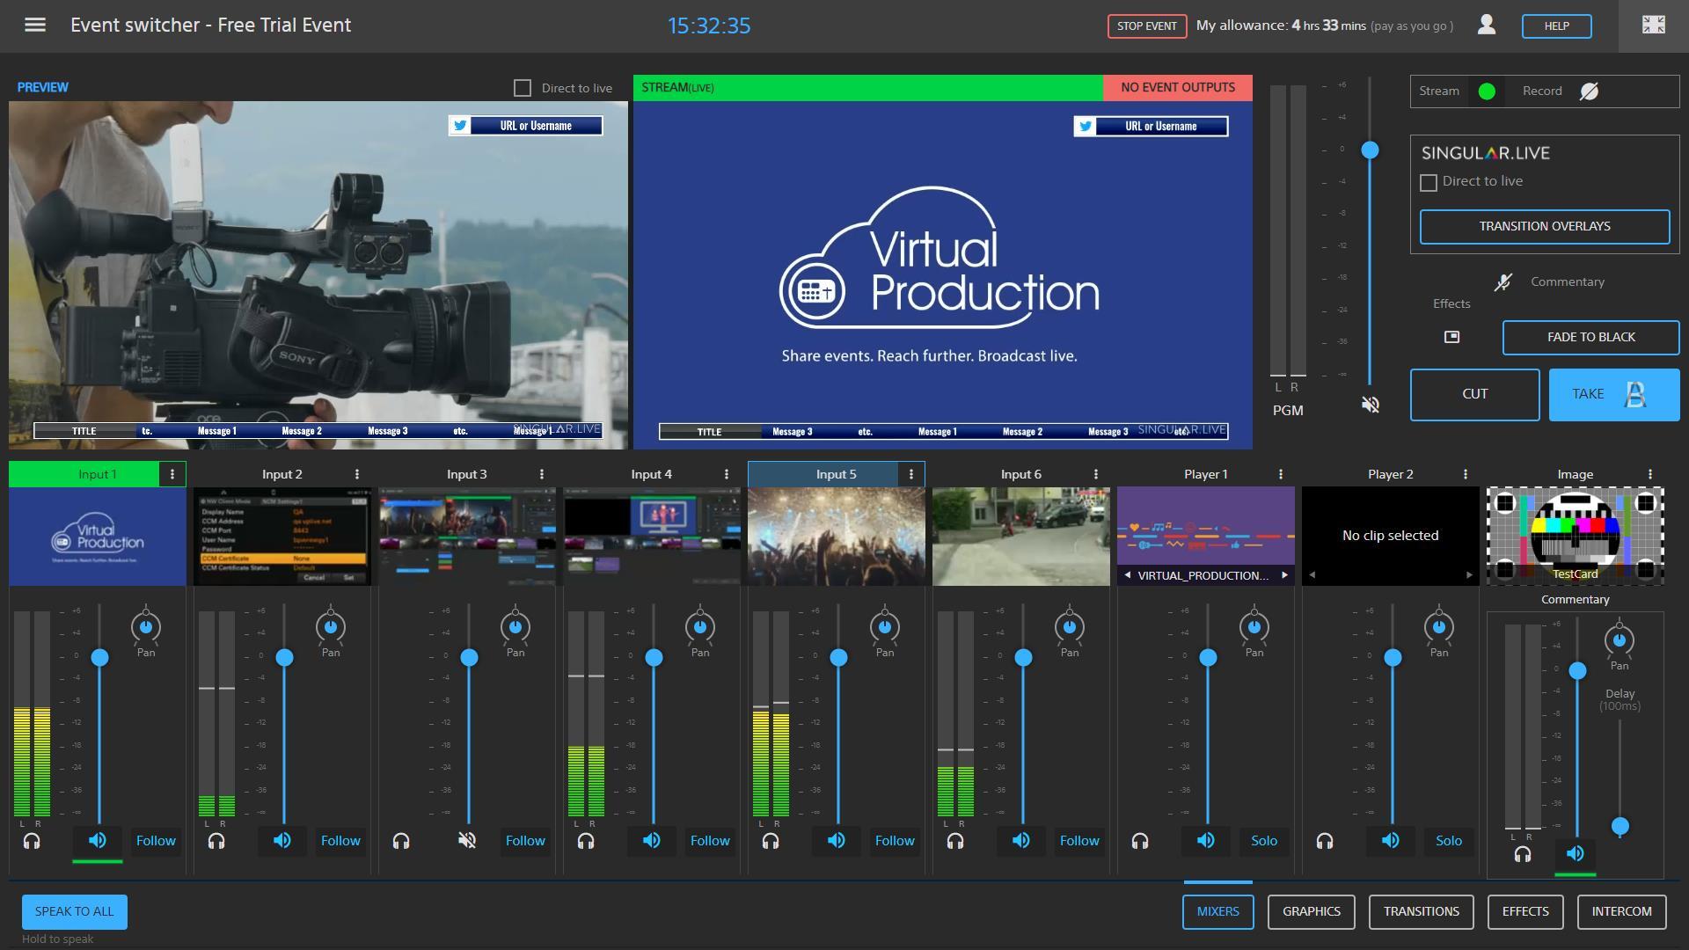Viewport: 1689px width, 950px height.
Task: Select next clip arrow on Player 1
Action: (1284, 575)
